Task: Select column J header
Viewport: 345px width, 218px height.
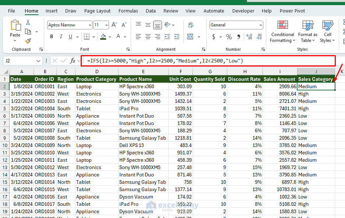Action: tap(316, 72)
